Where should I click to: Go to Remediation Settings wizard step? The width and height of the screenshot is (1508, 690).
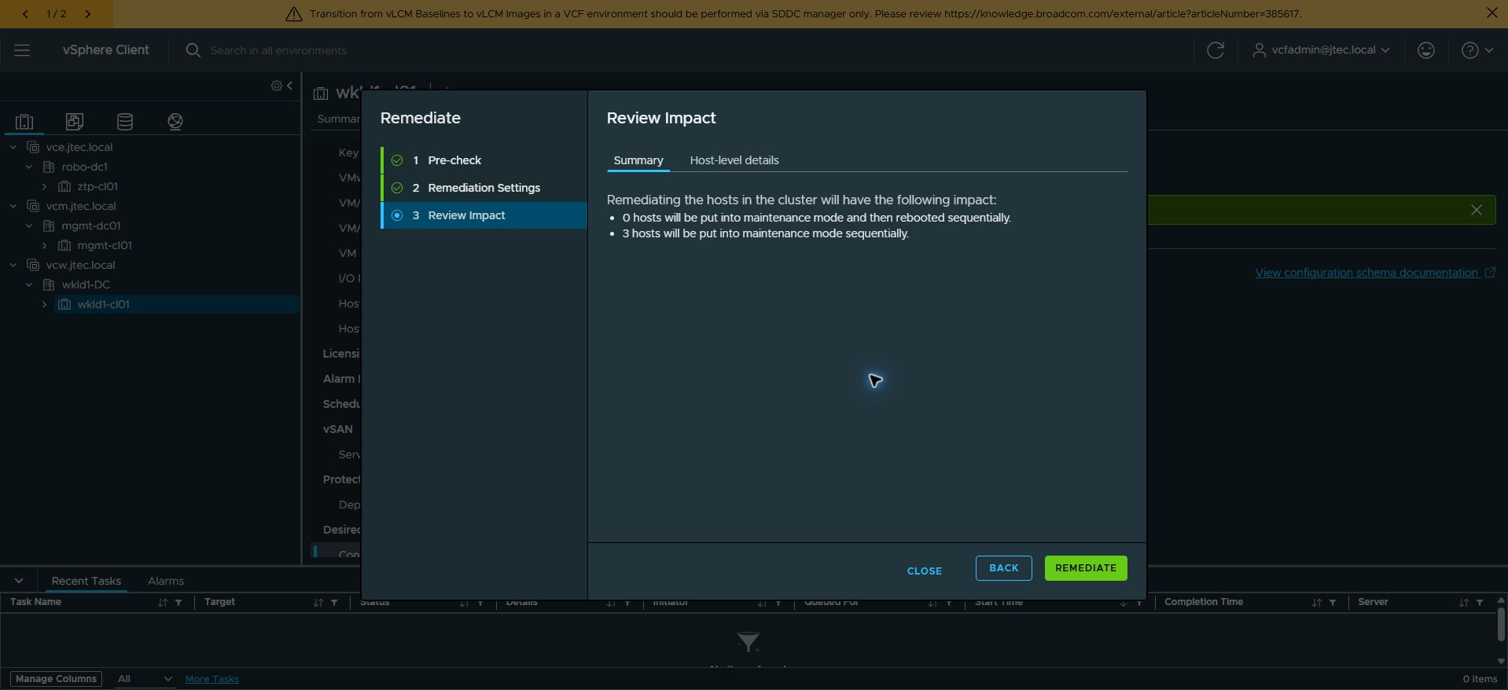point(484,188)
